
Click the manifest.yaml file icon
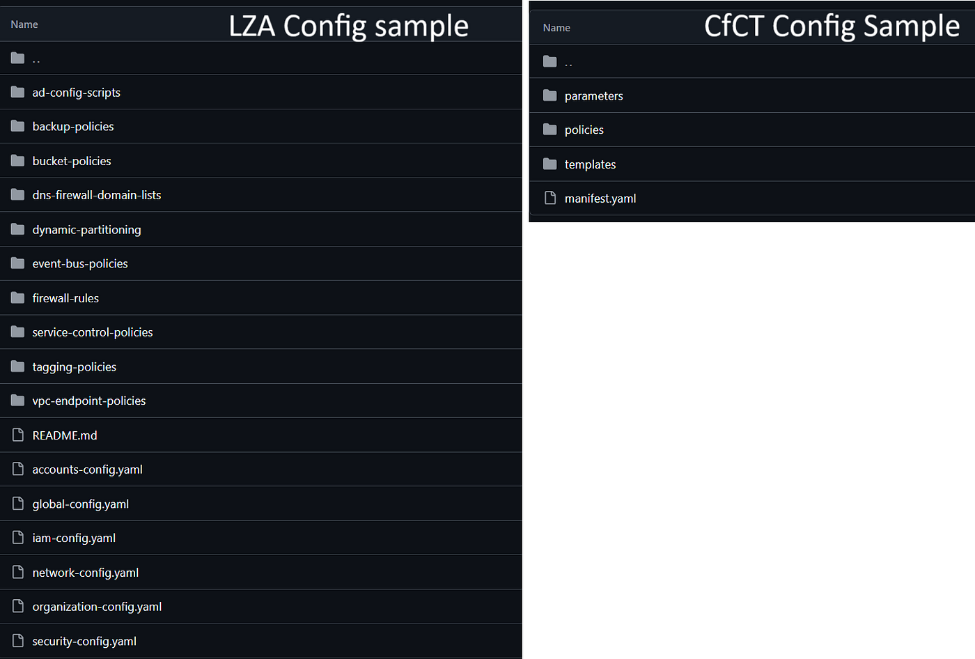pos(550,198)
